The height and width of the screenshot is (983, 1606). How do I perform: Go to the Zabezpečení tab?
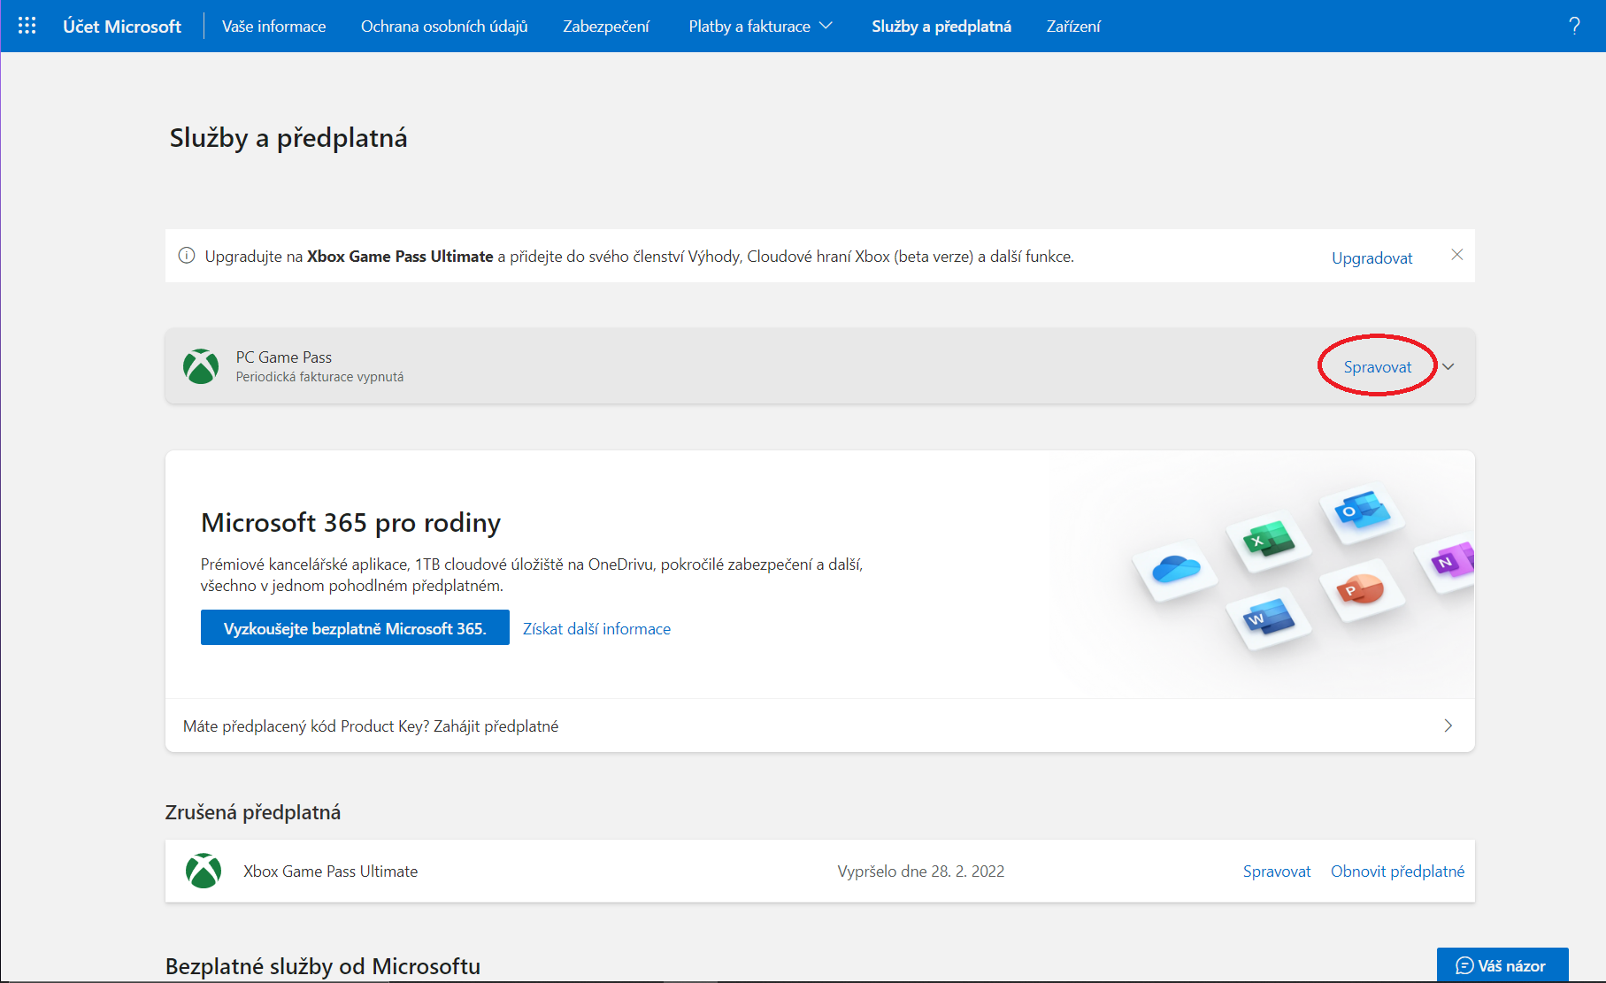click(606, 26)
